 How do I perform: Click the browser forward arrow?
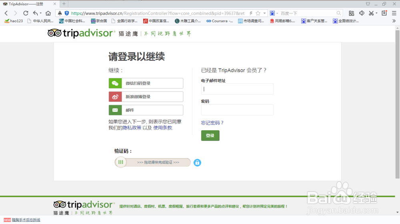pos(16,13)
